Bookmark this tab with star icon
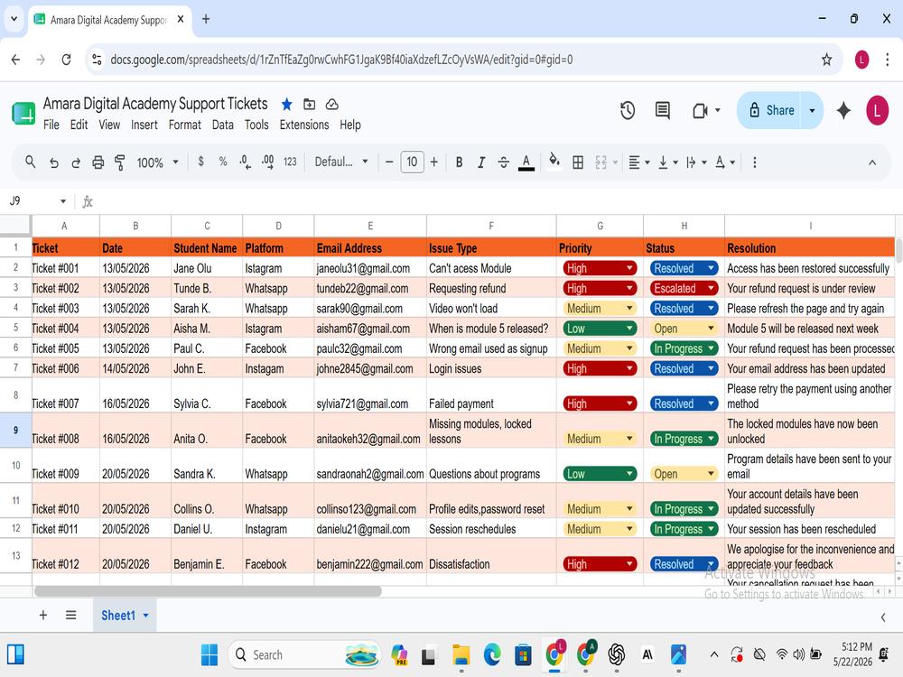Image resolution: width=903 pixels, height=677 pixels. (x=826, y=60)
